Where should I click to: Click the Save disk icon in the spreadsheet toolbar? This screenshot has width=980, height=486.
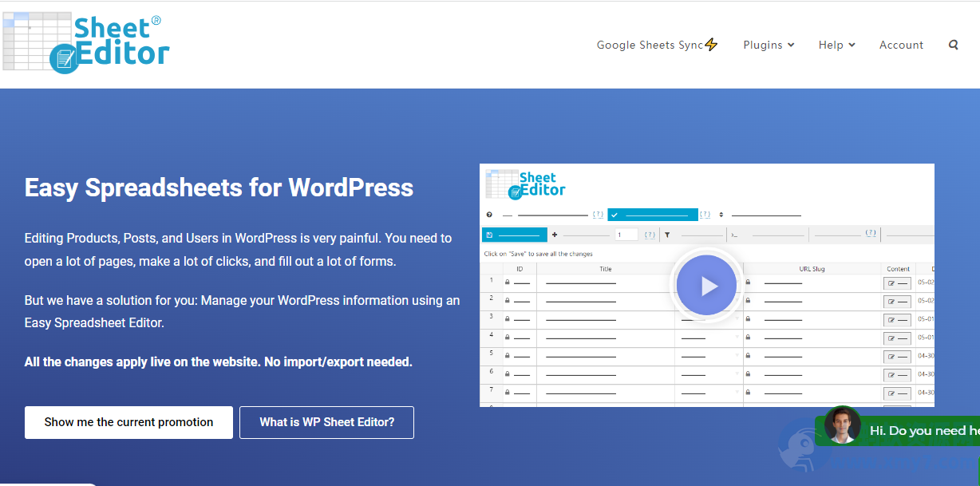click(x=488, y=235)
